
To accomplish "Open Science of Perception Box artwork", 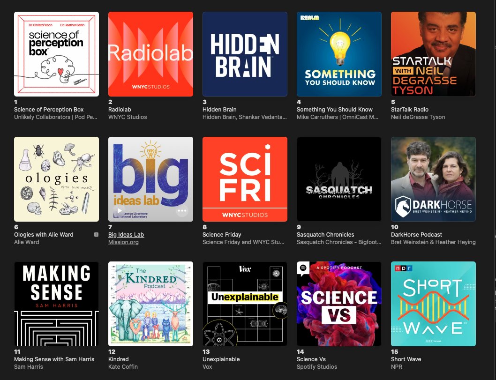I will (x=56, y=54).
